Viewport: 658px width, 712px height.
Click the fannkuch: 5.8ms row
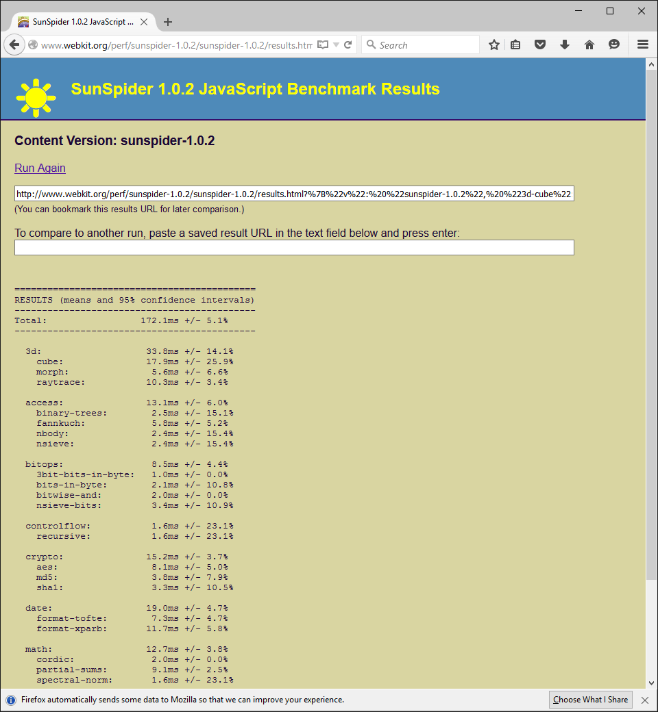pos(132,423)
